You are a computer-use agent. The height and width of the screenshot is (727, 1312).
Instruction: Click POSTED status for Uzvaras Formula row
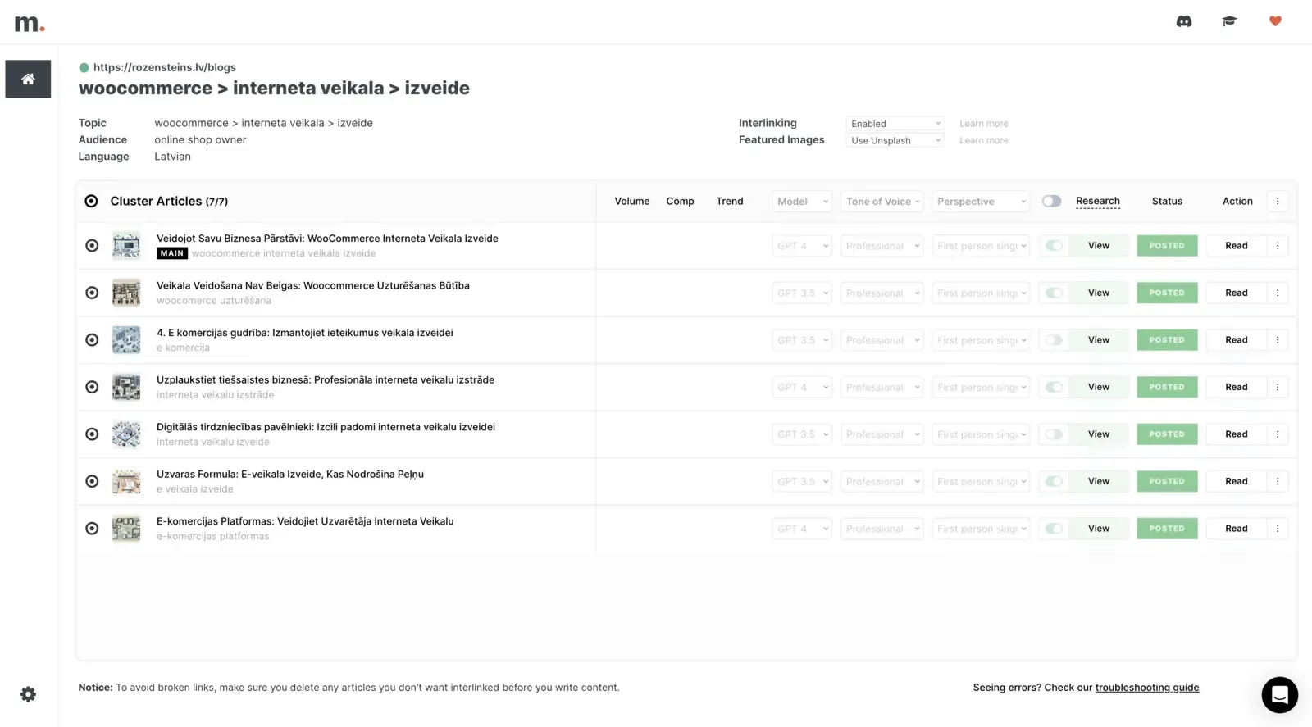tap(1167, 481)
